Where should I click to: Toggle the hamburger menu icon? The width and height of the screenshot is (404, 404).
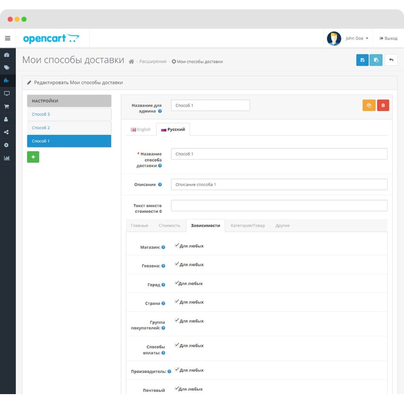pyautogui.click(x=8, y=38)
